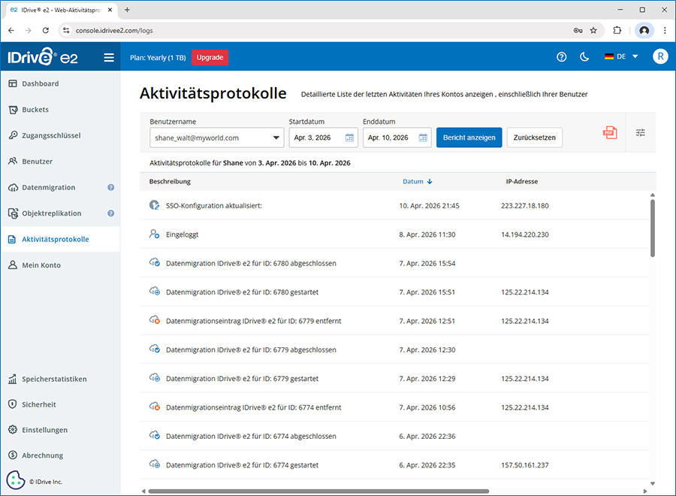Click the Datenmigration info help icon
676x496 pixels.
pos(110,188)
